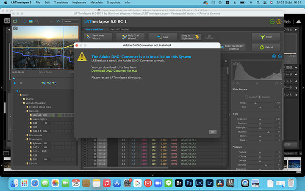305x191 pixels.
Task: Click the cloud sync icon in Lightroom window
Action: (299, 22)
